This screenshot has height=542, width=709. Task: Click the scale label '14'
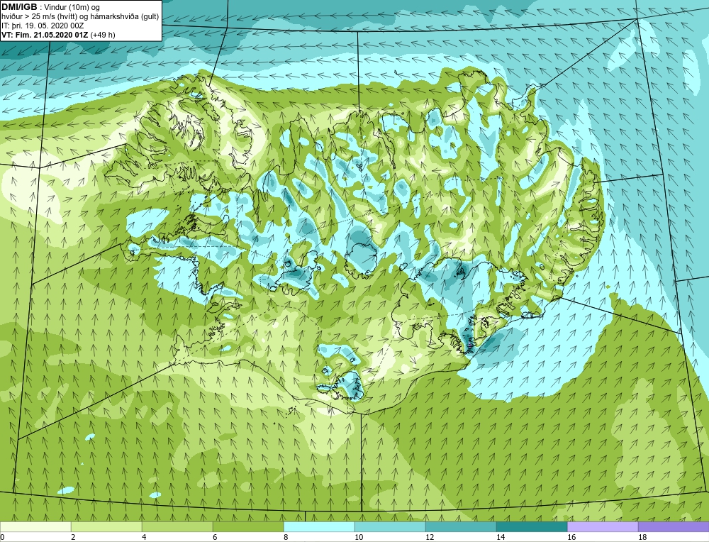point(501,537)
